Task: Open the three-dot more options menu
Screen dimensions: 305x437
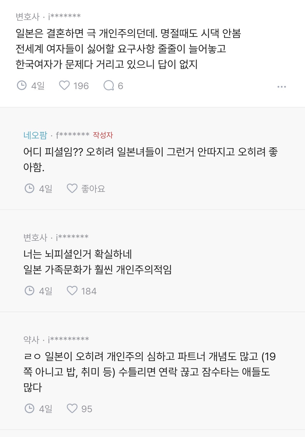Action: (x=281, y=87)
